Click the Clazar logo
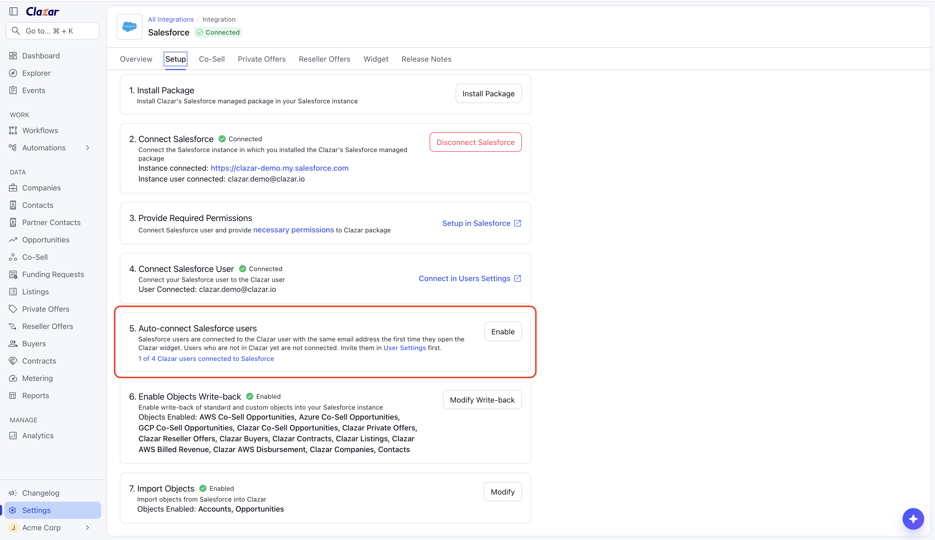This screenshot has width=935, height=540. coord(42,11)
